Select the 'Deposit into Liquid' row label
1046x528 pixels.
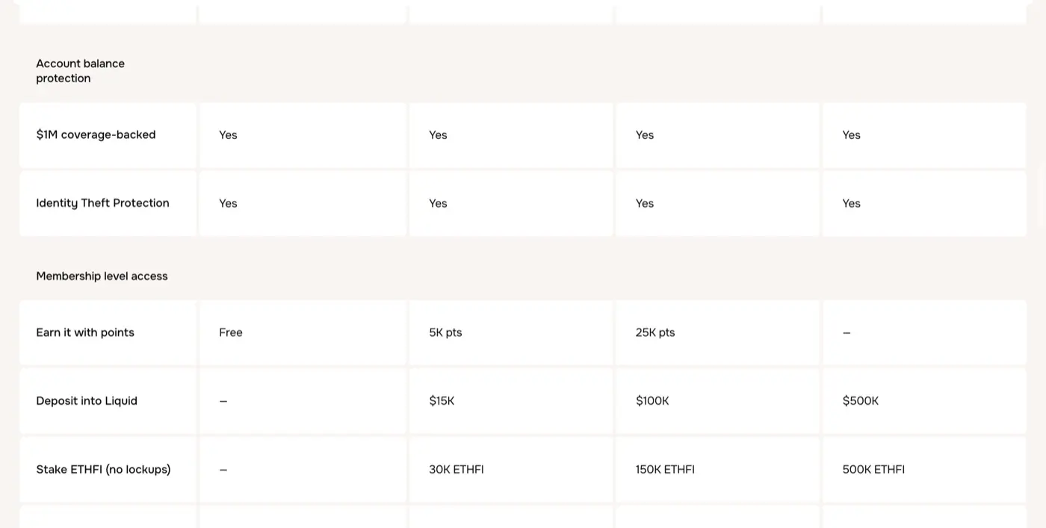point(87,401)
